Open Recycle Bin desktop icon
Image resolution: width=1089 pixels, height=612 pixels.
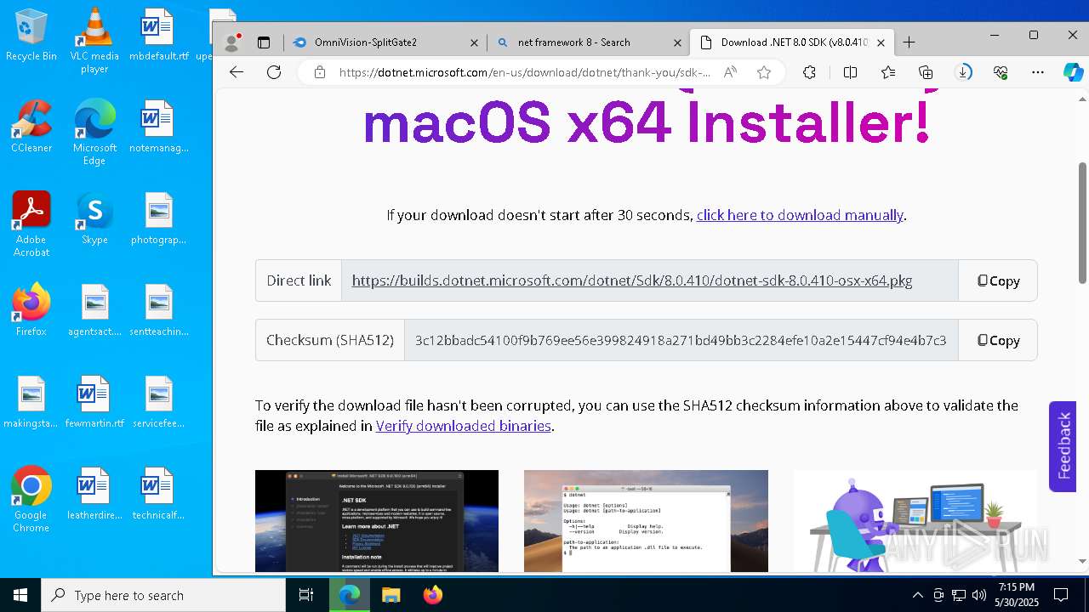pyautogui.click(x=31, y=36)
